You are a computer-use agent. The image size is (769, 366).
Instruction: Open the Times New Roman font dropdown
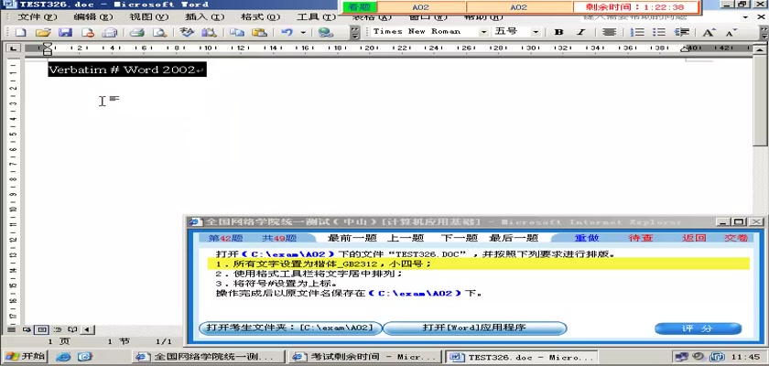484,32
